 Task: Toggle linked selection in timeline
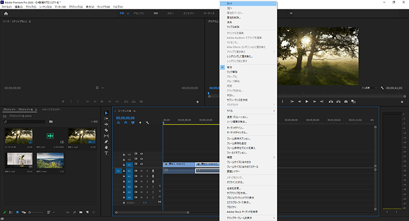tap(133, 122)
